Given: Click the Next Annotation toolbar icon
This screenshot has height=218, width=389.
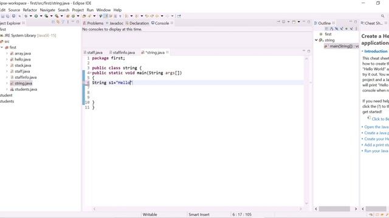Looking at the screenshot, I should [x=126, y=16].
